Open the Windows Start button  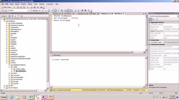point(4,97)
